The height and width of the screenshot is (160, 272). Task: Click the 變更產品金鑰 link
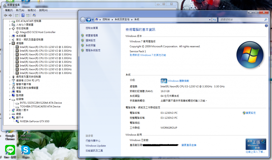(189, 145)
